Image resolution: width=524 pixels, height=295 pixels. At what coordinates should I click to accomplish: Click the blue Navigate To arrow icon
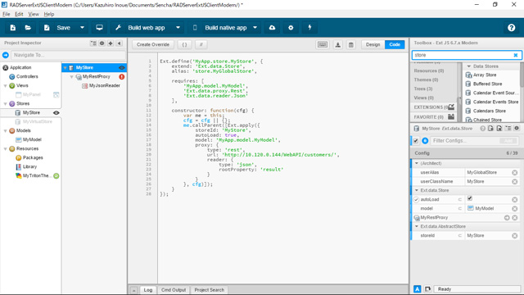click(6, 55)
